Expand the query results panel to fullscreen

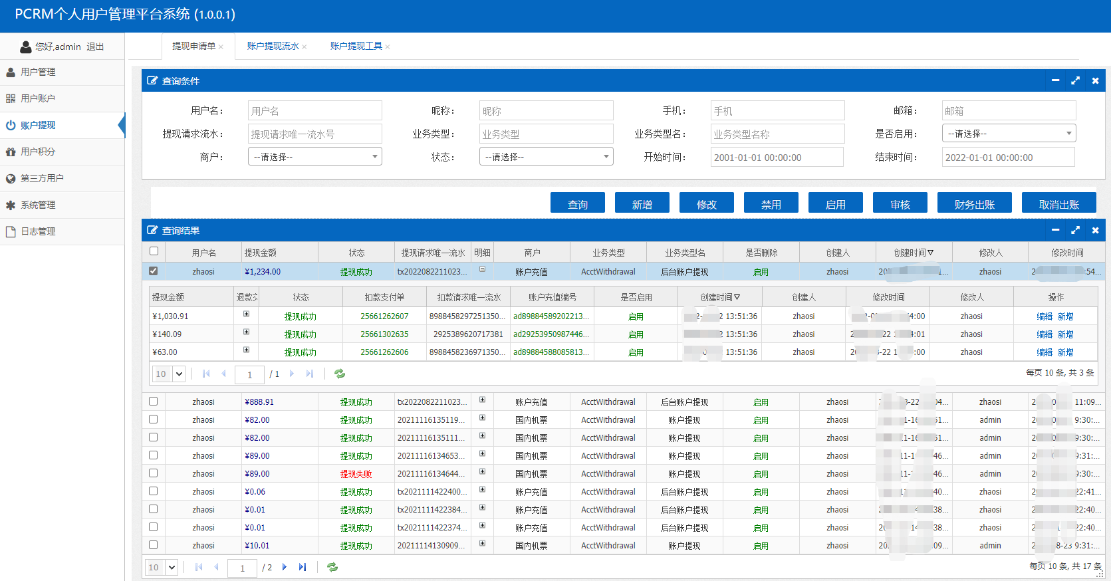point(1075,230)
